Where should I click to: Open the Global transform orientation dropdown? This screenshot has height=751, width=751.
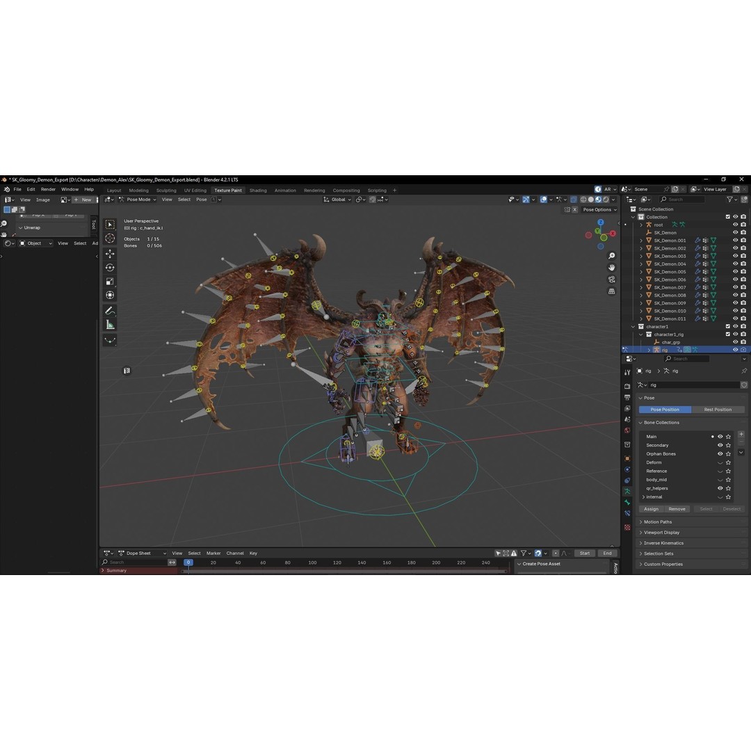tap(338, 200)
